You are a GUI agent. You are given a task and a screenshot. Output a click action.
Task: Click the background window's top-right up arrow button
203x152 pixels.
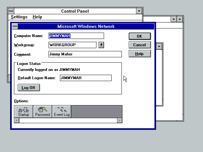click(x=180, y=19)
